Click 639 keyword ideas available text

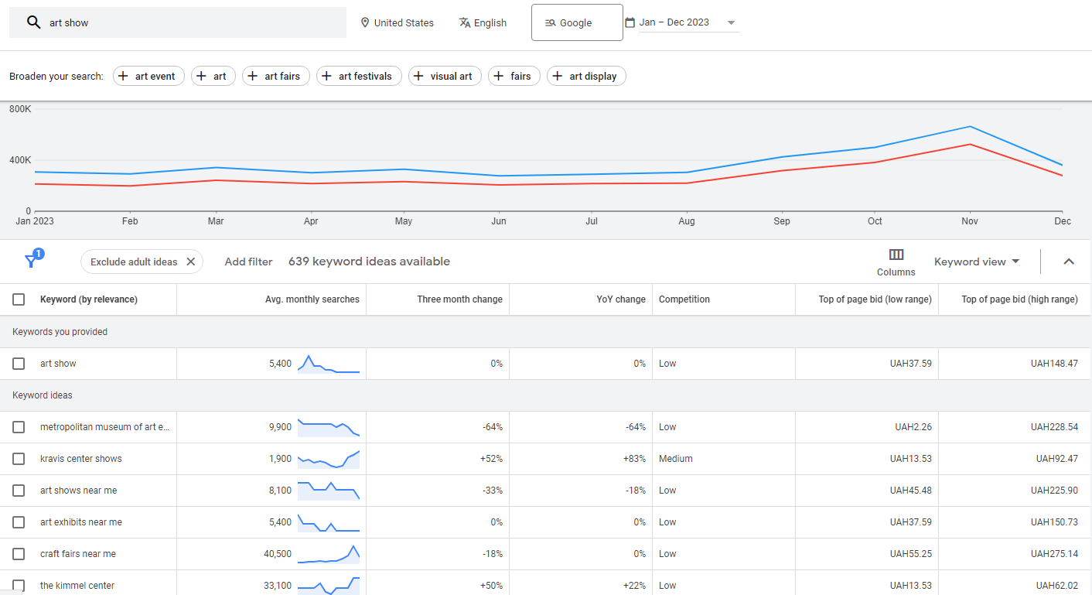(x=369, y=262)
